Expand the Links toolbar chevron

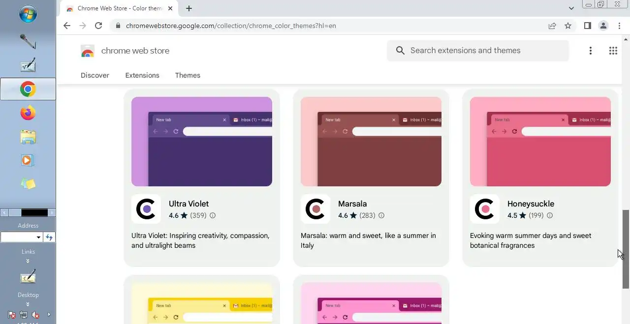[x=28, y=261]
